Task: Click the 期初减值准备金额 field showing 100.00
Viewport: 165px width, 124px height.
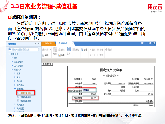Action: 89,90
